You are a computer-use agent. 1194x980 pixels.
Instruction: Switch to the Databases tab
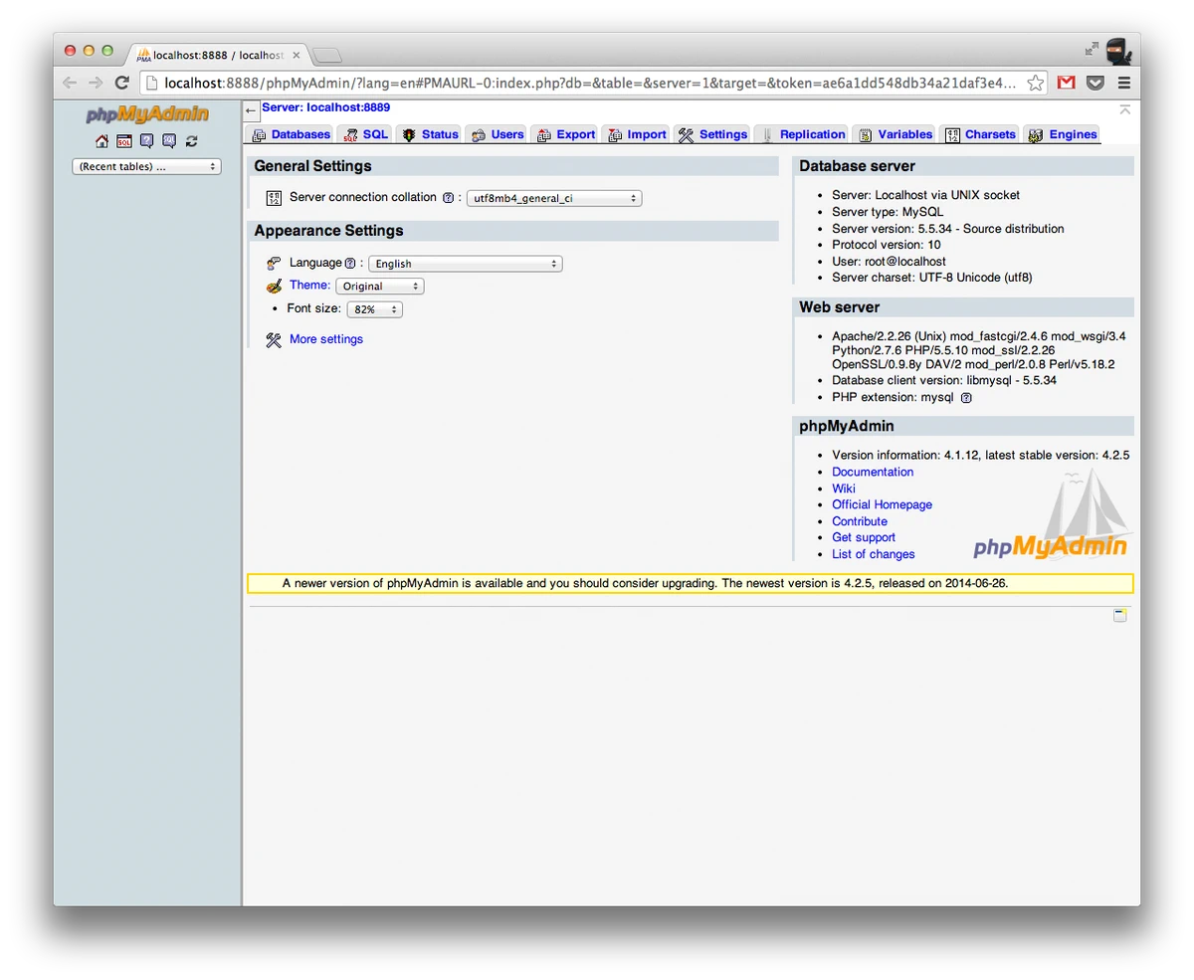click(x=291, y=134)
